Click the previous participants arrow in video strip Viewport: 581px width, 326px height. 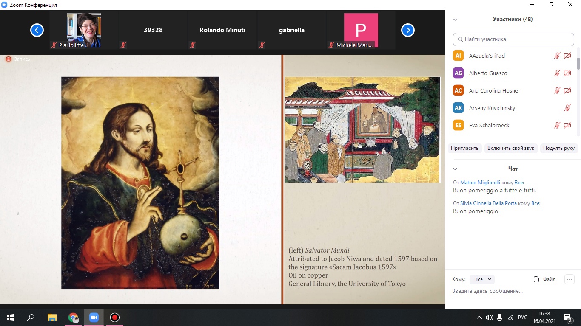(x=37, y=30)
